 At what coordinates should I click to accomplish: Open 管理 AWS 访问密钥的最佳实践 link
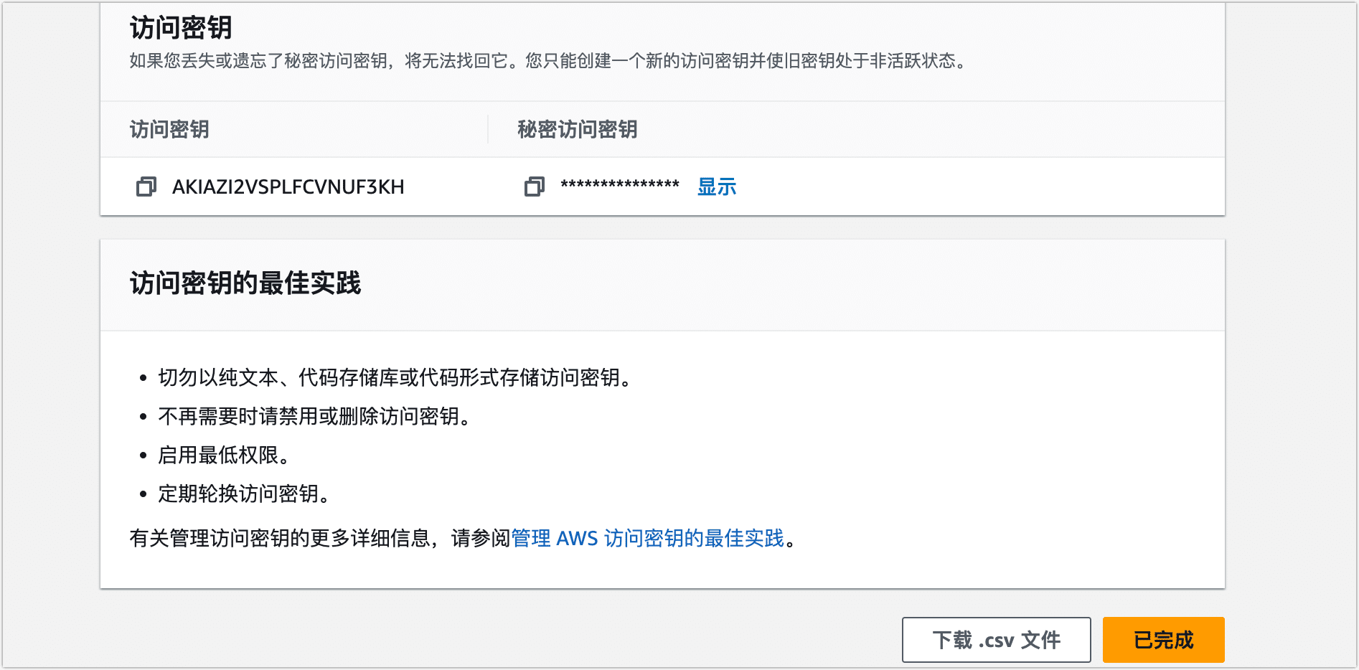[x=647, y=538]
